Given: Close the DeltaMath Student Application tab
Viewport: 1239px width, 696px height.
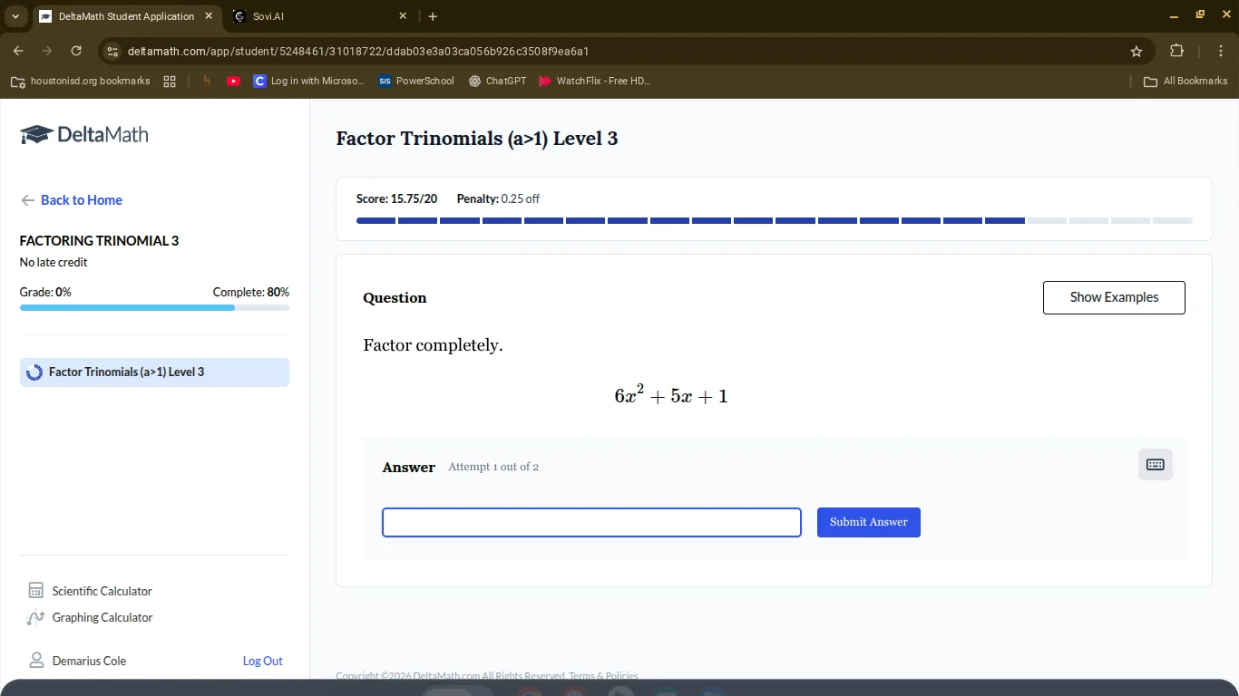Looking at the screenshot, I should point(209,16).
